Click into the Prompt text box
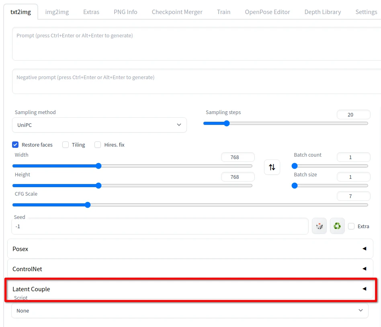381x327 pixels. point(193,44)
